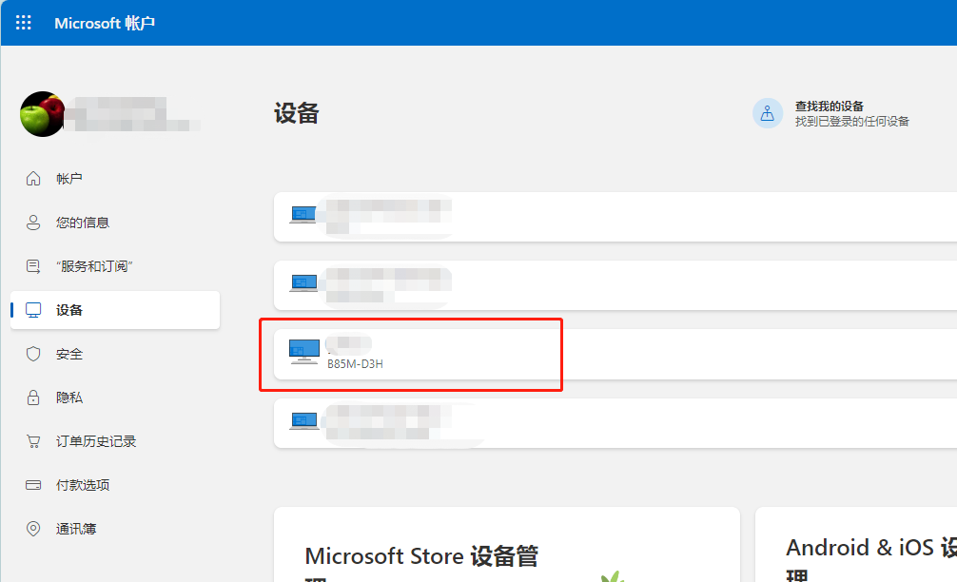Viewport: 957px width, 582px height.
Task: Click the desktop monitor icon of B85M-D3H
Action: click(304, 352)
